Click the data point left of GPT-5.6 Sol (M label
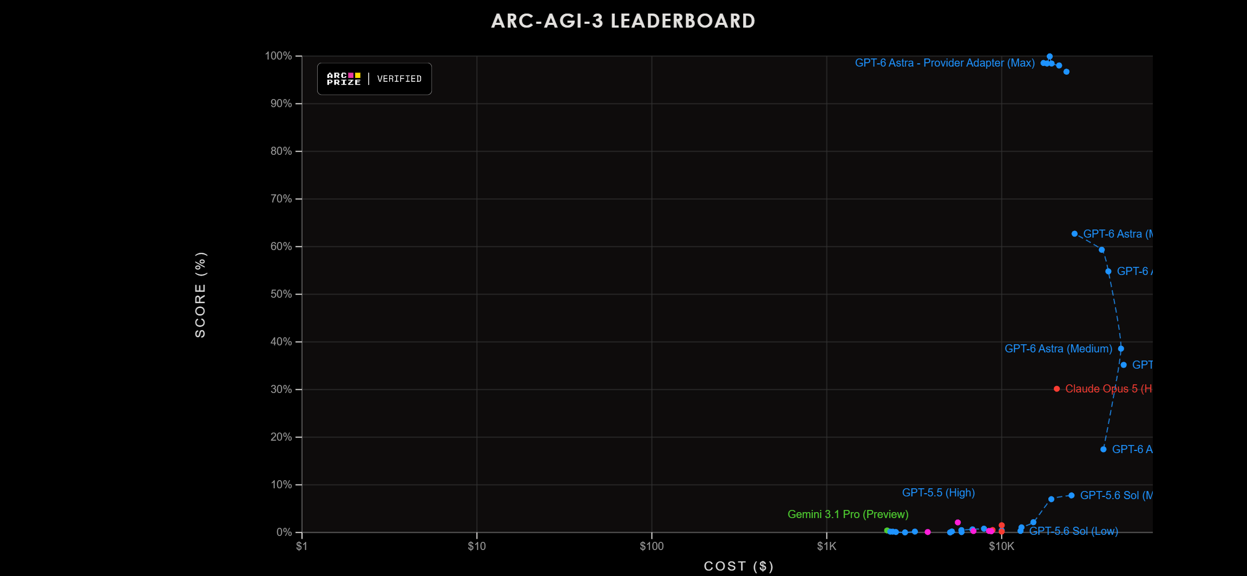 point(1071,495)
